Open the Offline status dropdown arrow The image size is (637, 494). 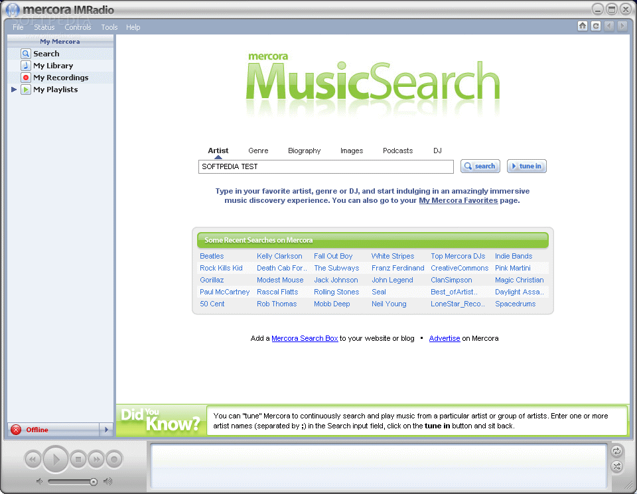point(106,430)
